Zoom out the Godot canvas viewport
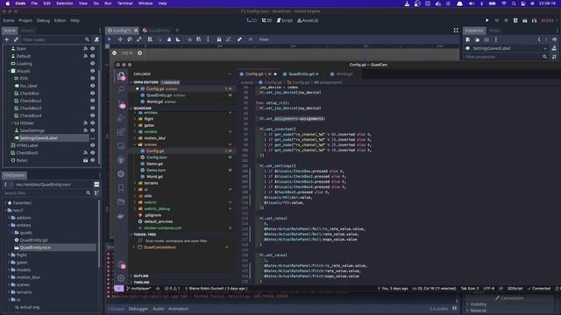The image size is (561, 315). click(x=115, y=52)
